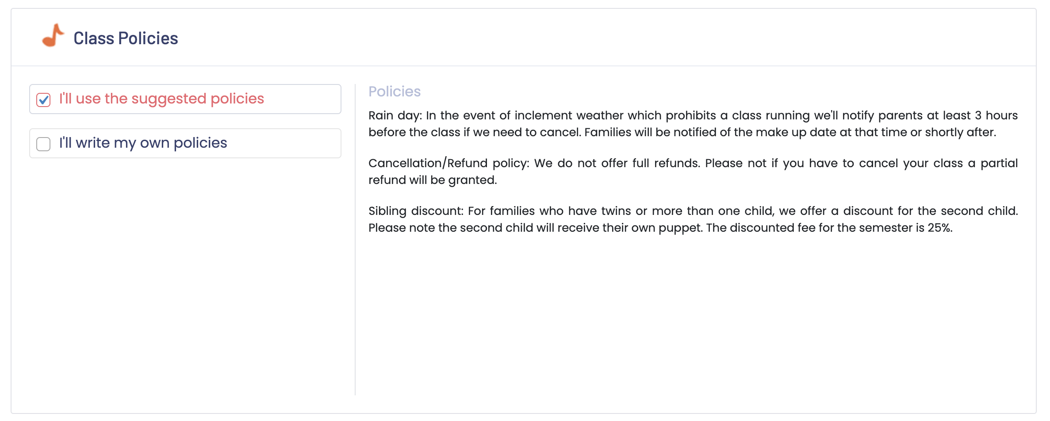Click the orange music note icon
This screenshot has height=421, width=1050.
coord(53,35)
